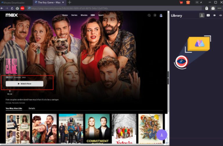This screenshot has height=146, width=223.
Task: Click the browser home icon
Action: (17, 8)
